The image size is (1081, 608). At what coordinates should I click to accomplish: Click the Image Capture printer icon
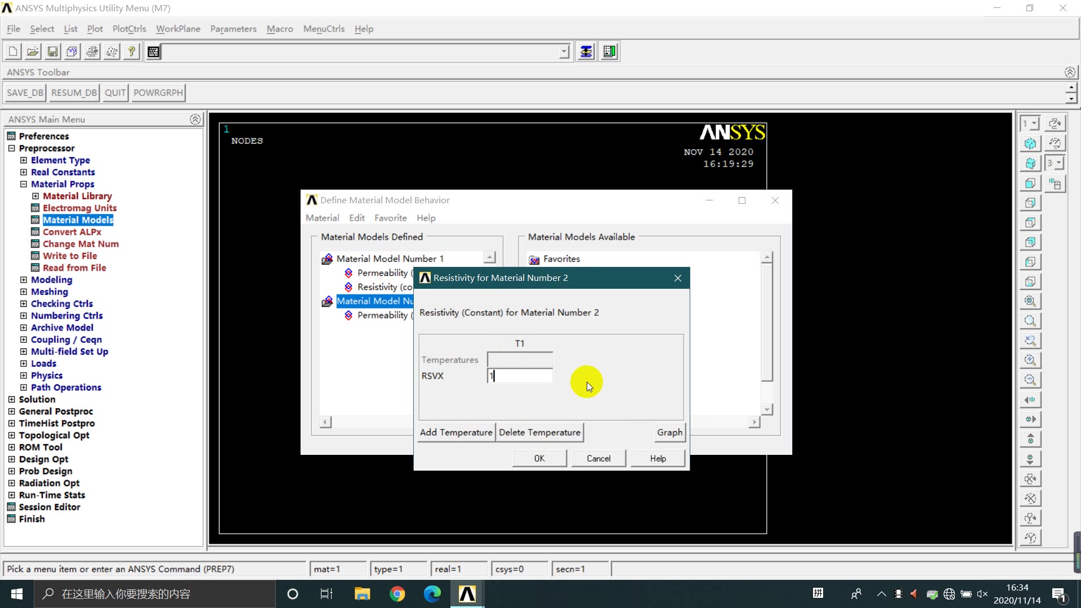(92, 52)
